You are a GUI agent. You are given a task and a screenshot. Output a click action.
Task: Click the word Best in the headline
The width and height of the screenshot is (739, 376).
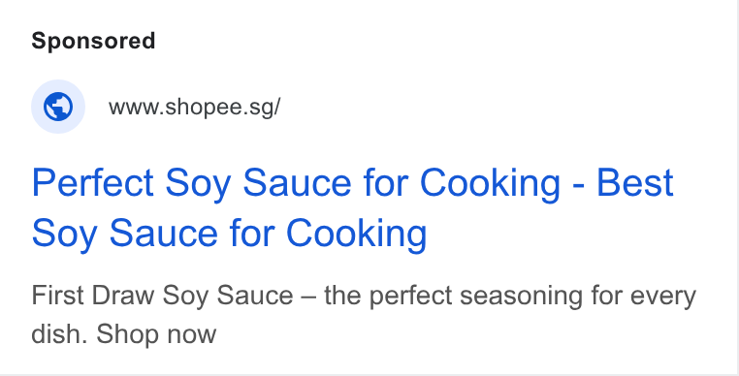[635, 183]
